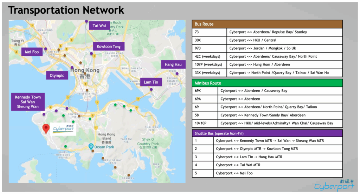360x194 pixels.
Task: Select bus route 73 row
Action: click(267, 32)
